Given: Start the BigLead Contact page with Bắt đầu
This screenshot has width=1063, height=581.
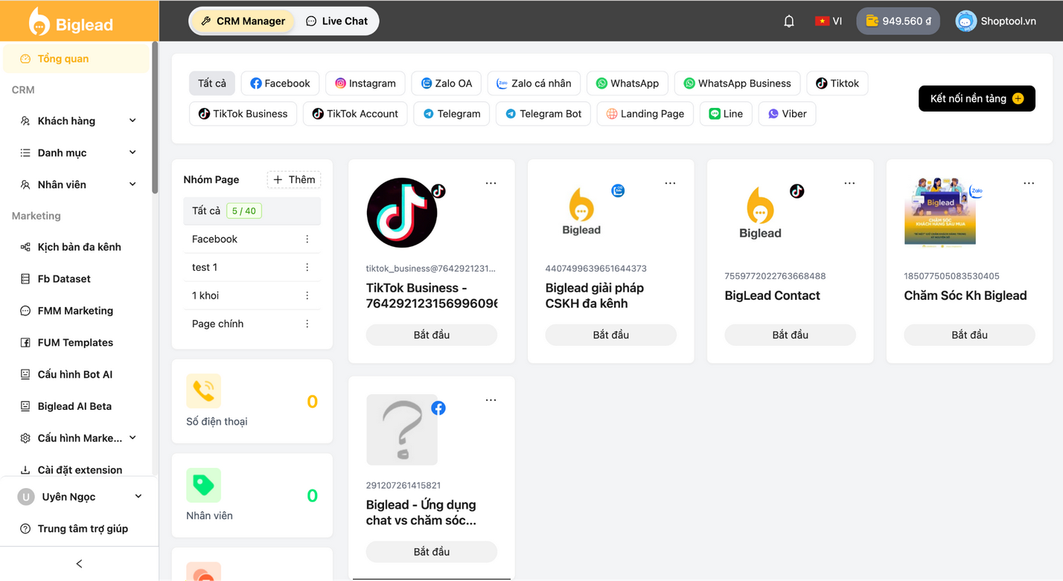Looking at the screenshot, I should pyautogui.click(x=790, y=335).
